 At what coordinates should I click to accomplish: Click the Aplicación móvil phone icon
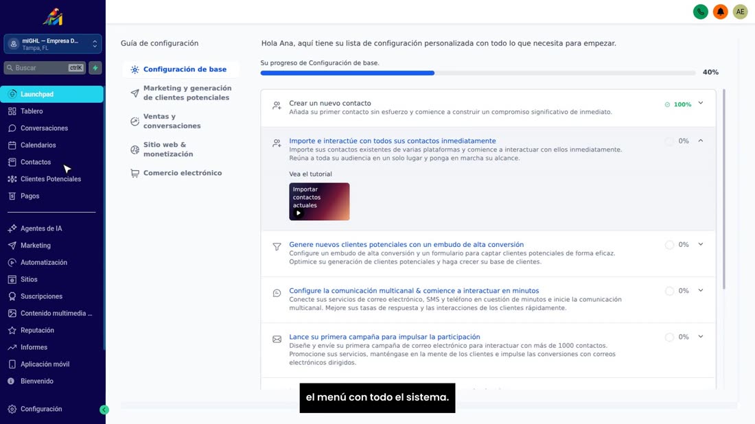[x=12, y=364]
